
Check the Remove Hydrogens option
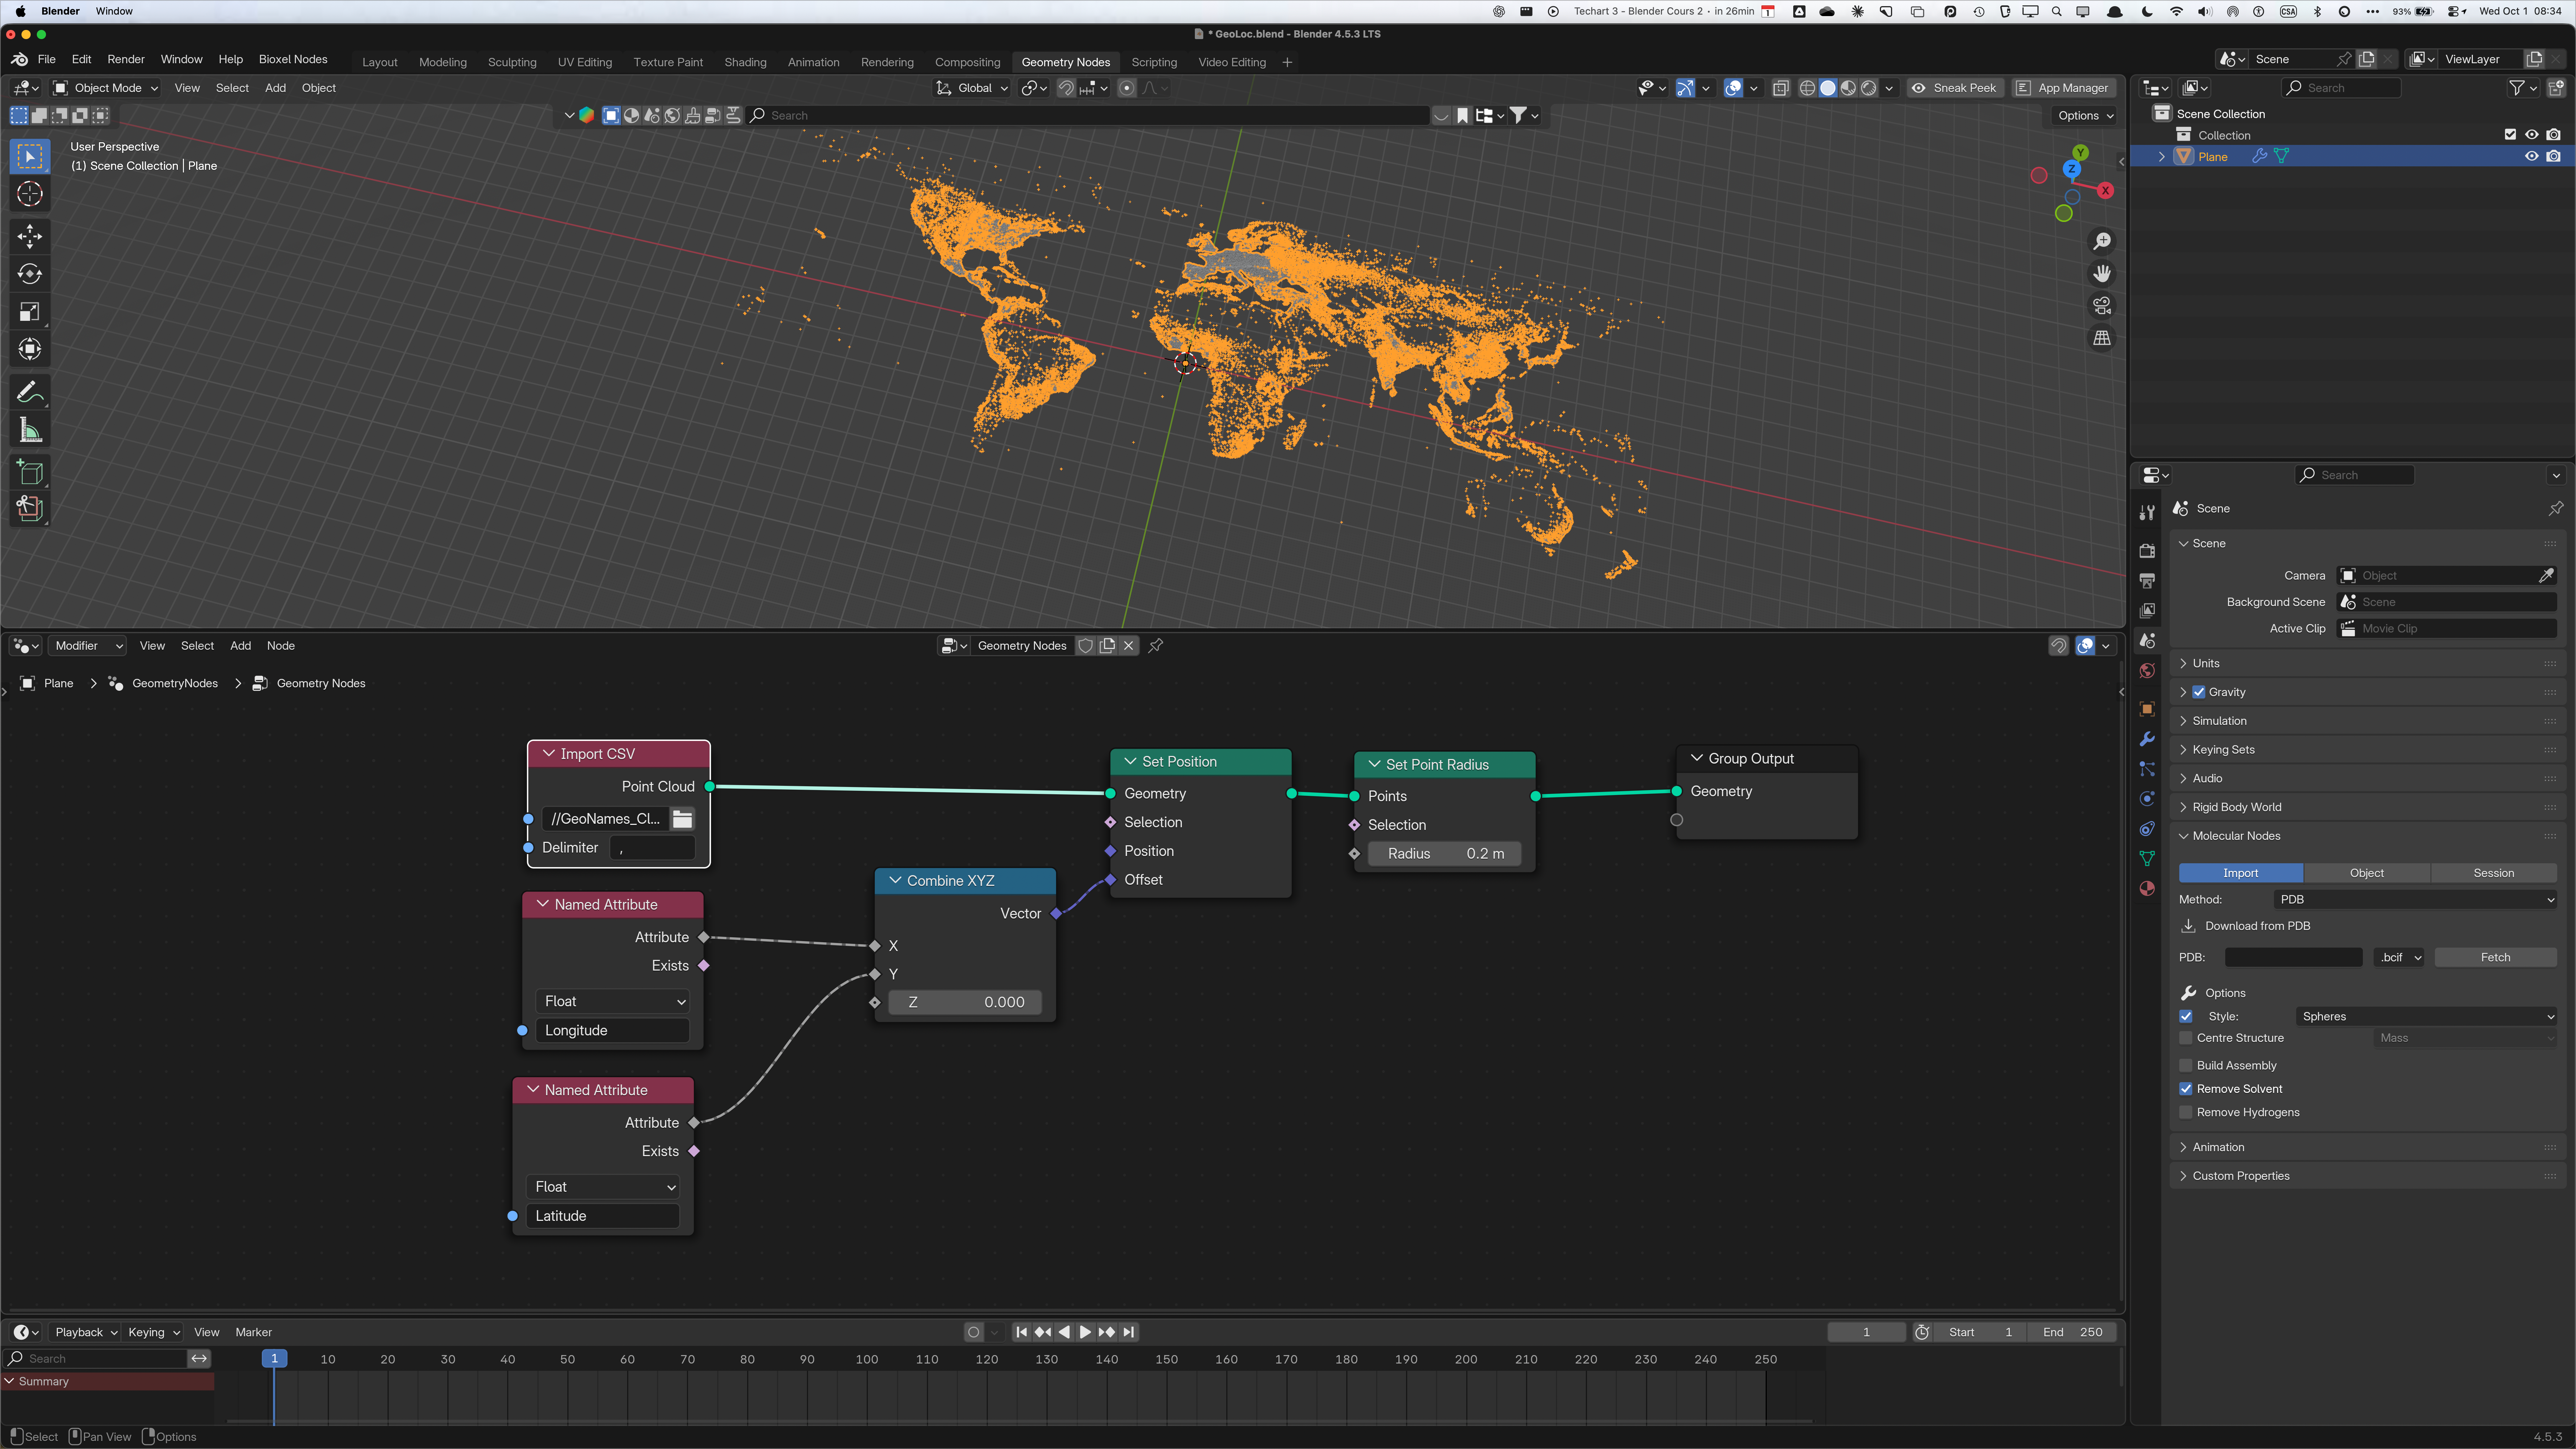pyautogui.click(x=2186, y=1113)
